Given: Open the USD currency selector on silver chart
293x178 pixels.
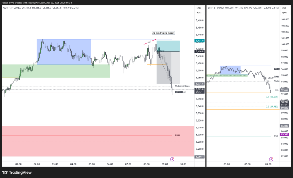Looking at the screenshot, I should point(284,8).
